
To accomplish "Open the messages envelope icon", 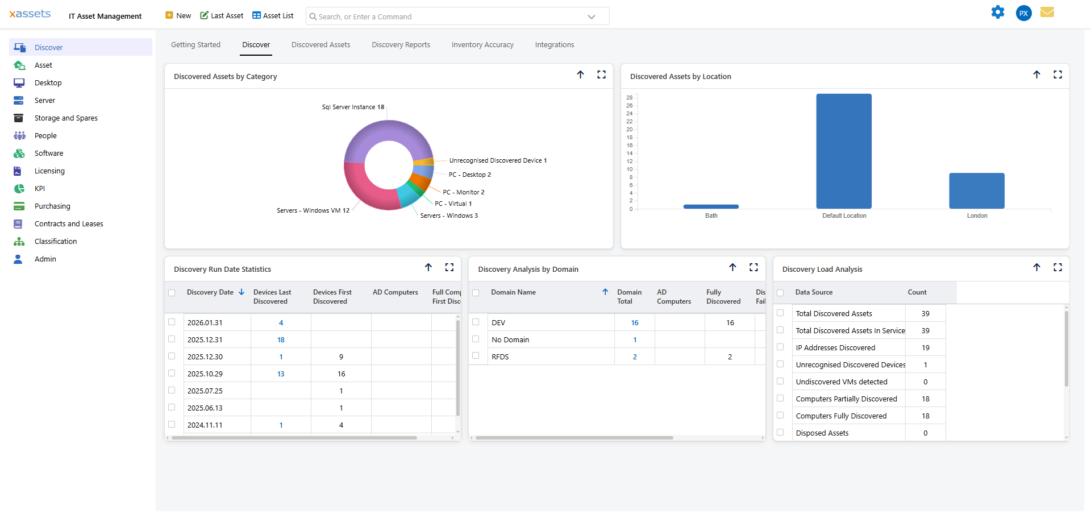I will (x=1048, y=12).
